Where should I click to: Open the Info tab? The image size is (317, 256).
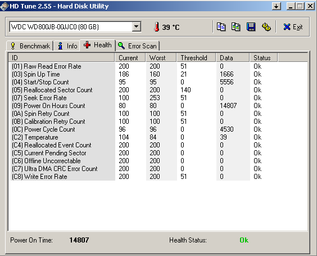pos(67,46)
